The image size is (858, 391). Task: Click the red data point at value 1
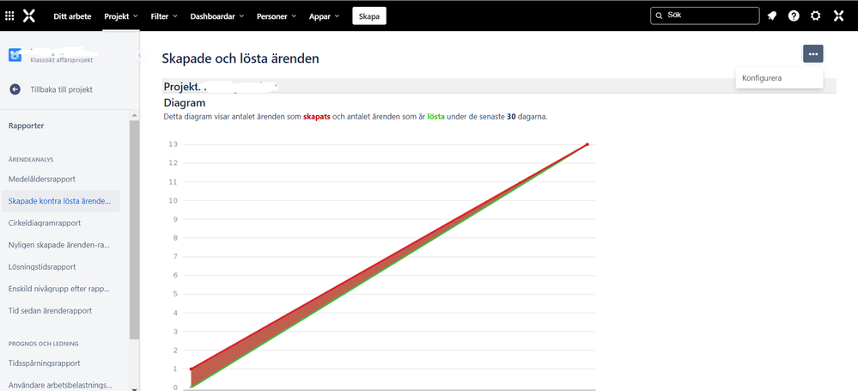coord(191,370)
